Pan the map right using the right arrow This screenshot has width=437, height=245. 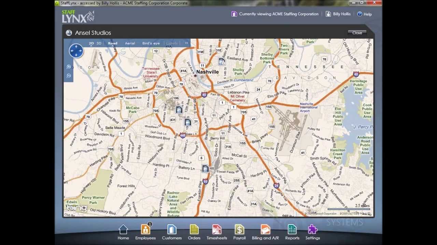tap(81, 51)
